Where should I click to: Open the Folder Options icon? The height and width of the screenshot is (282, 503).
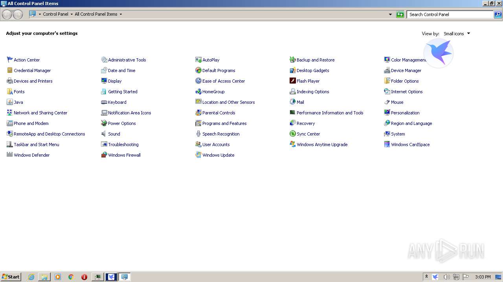[387, 81]
